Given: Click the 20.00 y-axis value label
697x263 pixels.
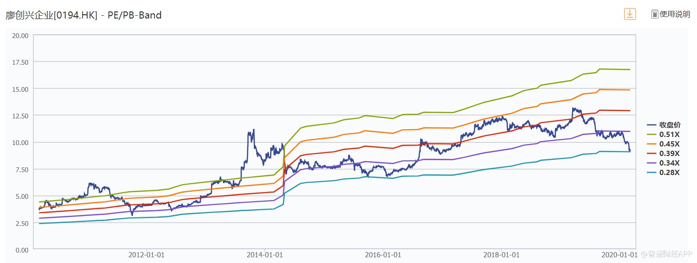Looking at the screenshot, I should pyautogui.click(x=20, y=36).
